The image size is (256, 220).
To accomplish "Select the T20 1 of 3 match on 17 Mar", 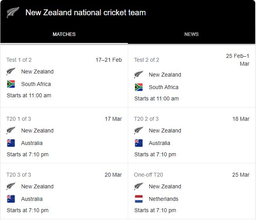I will [x=64, y=136].
